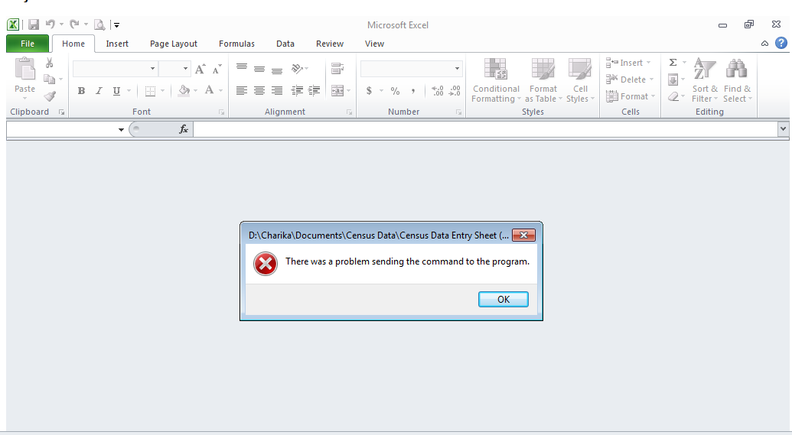Open Conditional Formatting menu
This screenshot has height=435, width=792.
click(496, 80)
